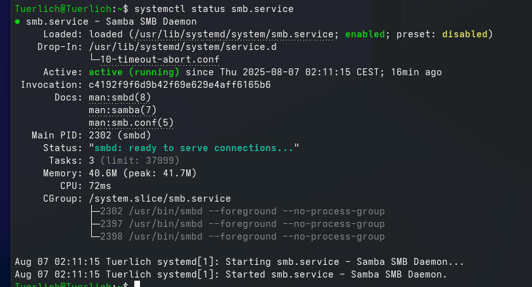The width and height of the screenshot is (532, 287).
Task: Open the smb.service unit file path link
Action: click(234, 34)
